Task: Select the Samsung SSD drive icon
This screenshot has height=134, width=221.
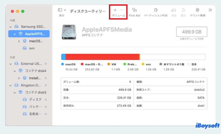Action: pos(16,26)
